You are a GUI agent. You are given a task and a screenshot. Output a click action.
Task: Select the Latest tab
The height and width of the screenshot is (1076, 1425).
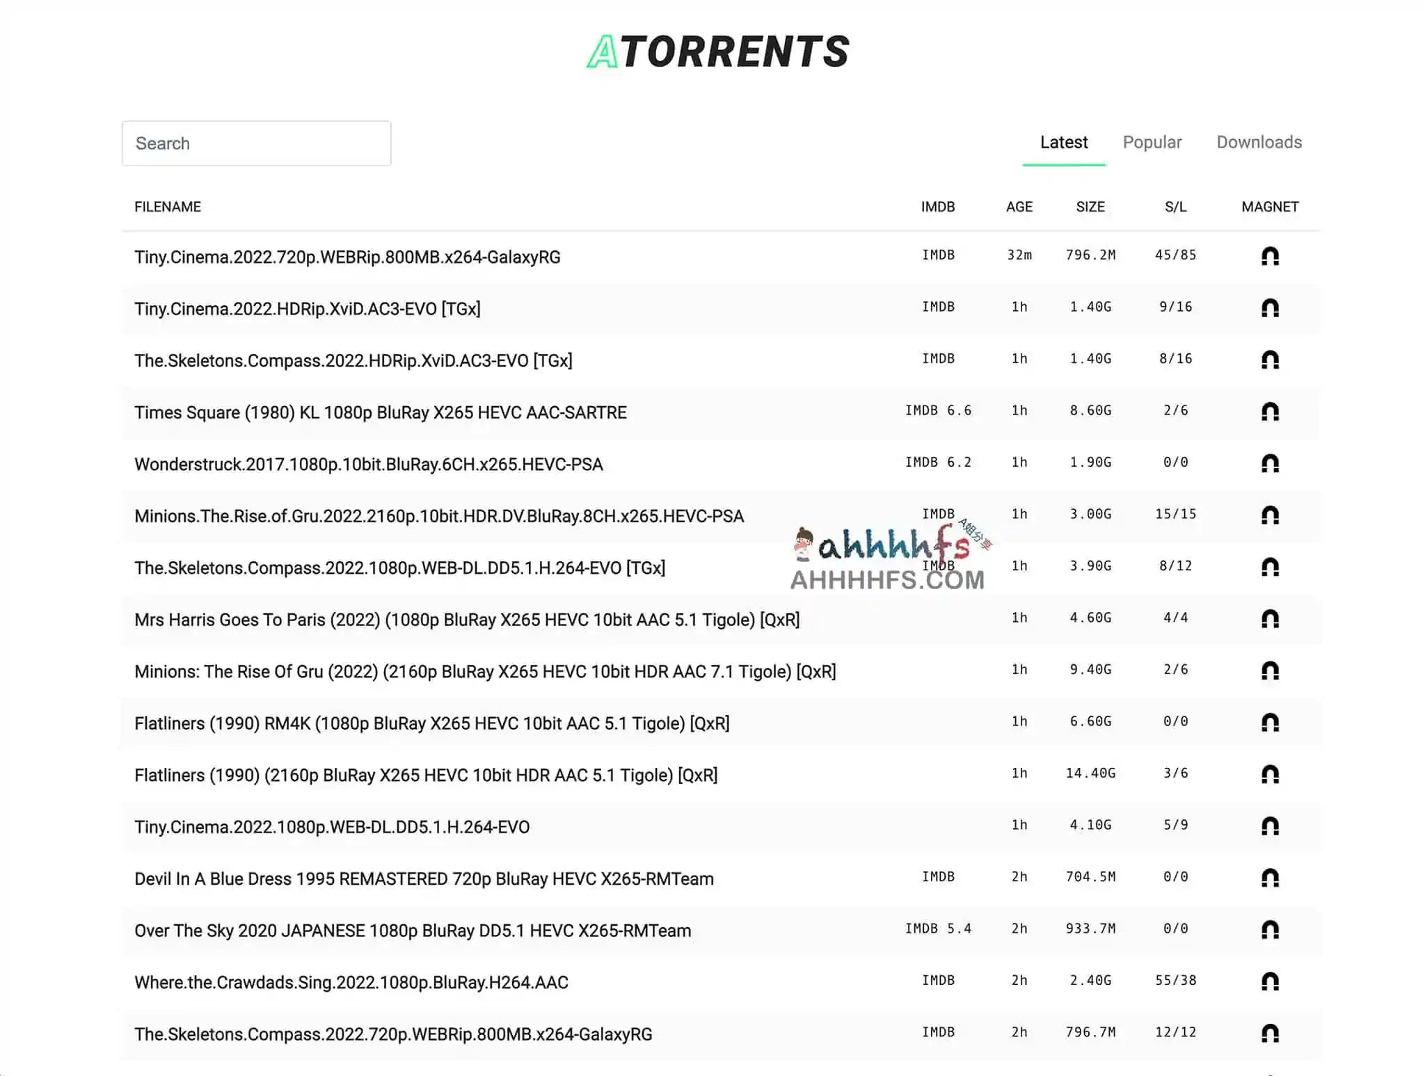pos(1063,143)
